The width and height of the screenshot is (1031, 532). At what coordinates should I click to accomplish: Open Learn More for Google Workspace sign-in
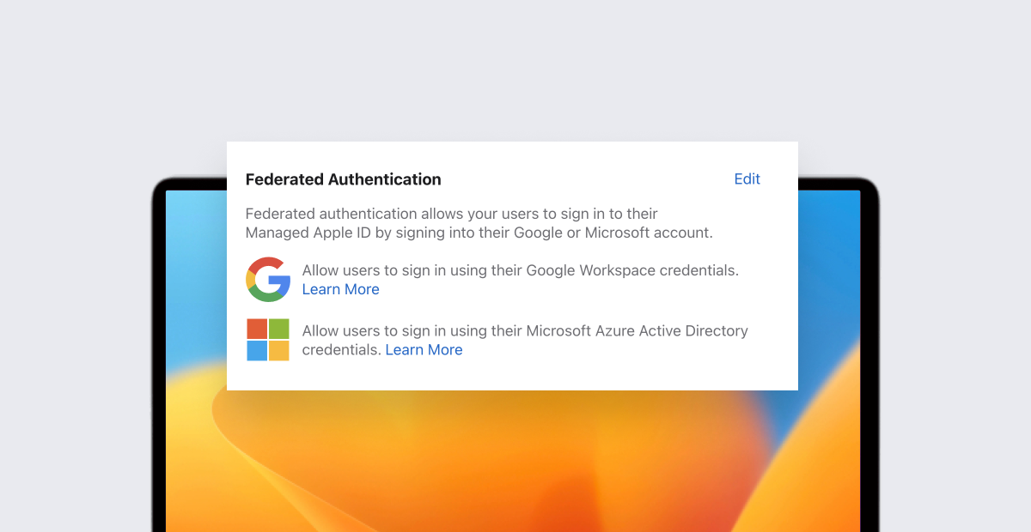(x=340, y=289)
